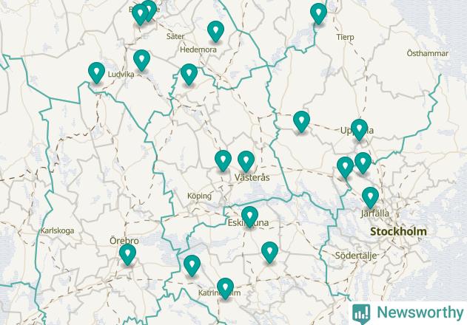Click the pin northwest of Västerås
467x325 pixels.
point(223,160)
